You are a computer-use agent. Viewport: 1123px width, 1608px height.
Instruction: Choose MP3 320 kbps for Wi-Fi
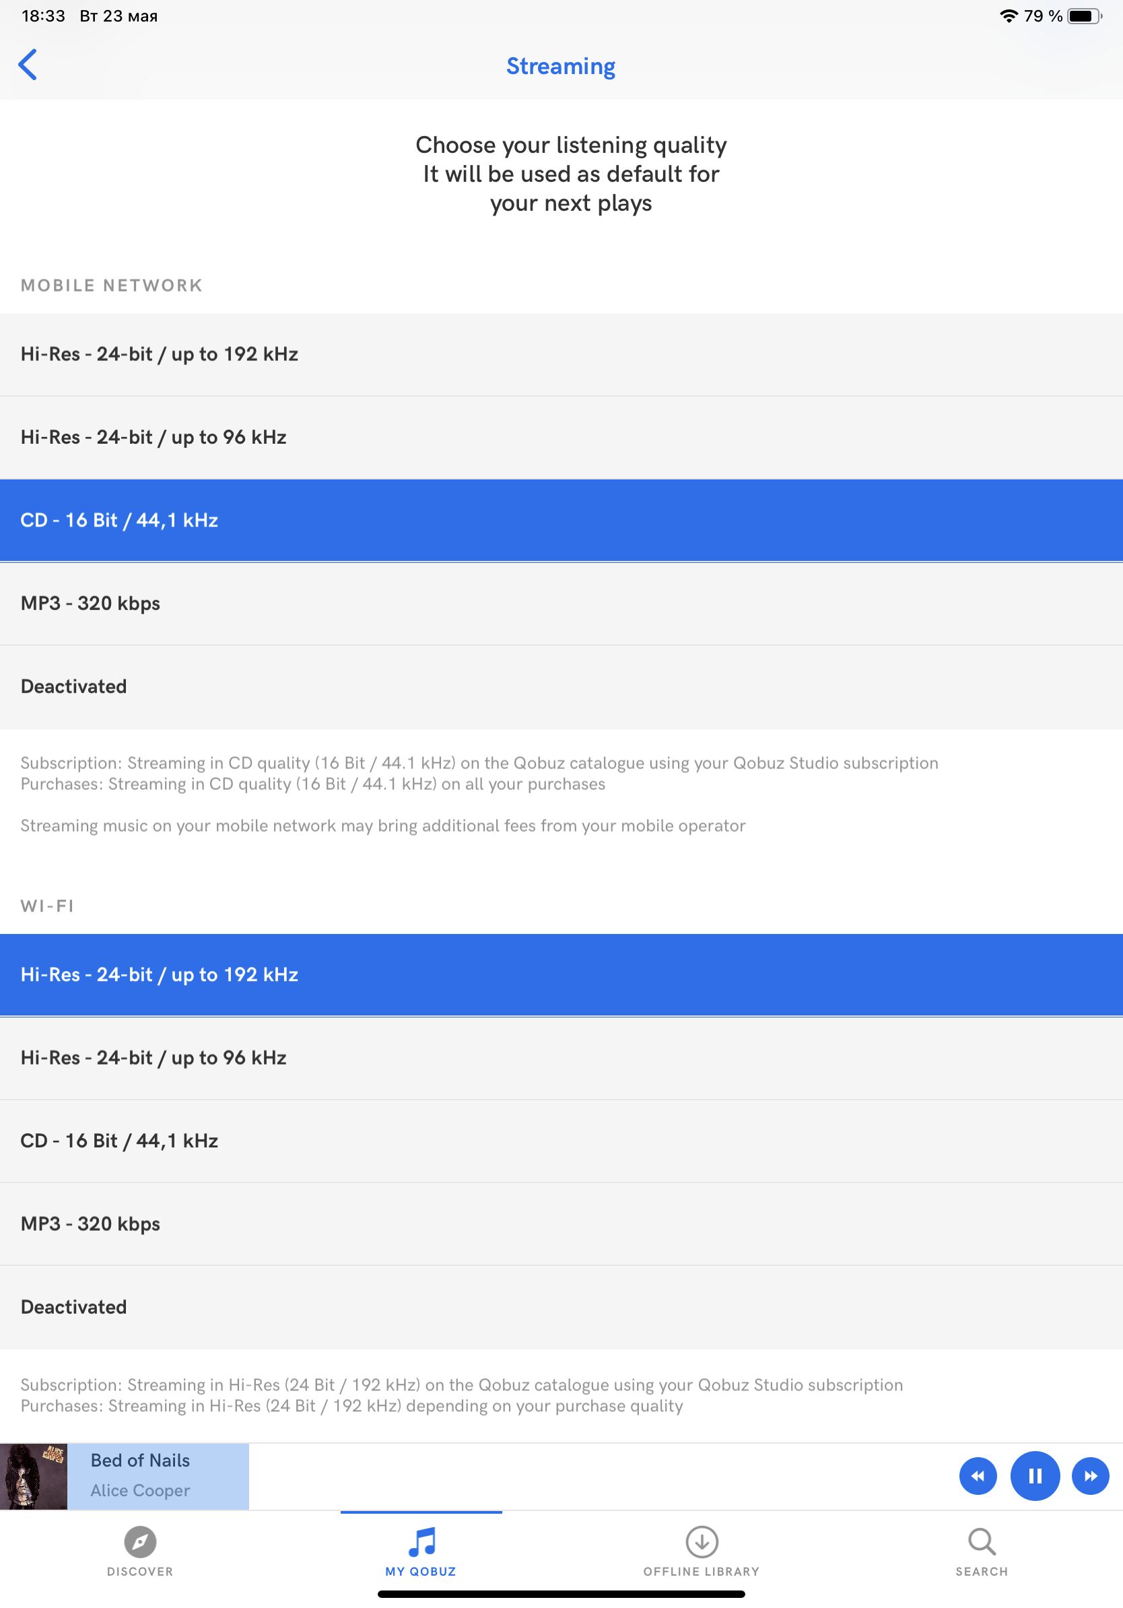[x=561, y=1224]
